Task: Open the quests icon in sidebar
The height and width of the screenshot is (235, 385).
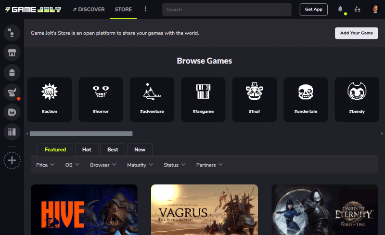Action: (x=12, y=92)
